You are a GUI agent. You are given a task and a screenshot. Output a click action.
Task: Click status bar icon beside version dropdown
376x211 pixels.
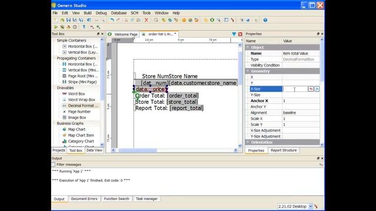[x=316, y=206]
